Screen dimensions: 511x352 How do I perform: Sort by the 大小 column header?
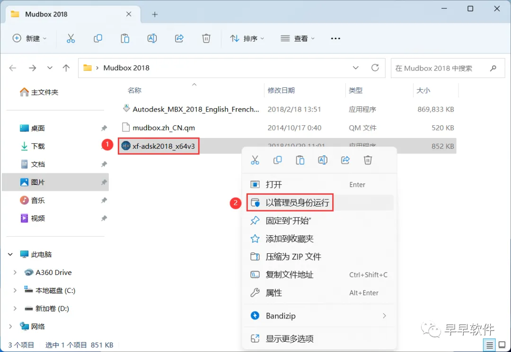(x=423, y=90)
